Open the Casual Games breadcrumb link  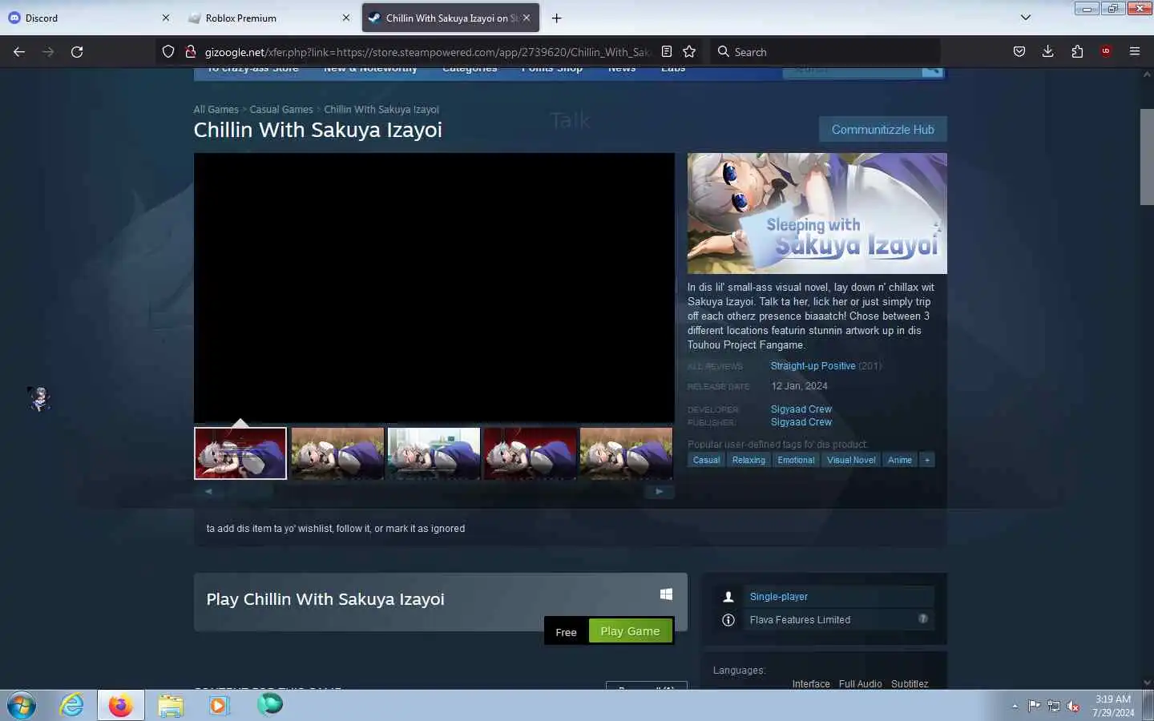coord(281,110)
